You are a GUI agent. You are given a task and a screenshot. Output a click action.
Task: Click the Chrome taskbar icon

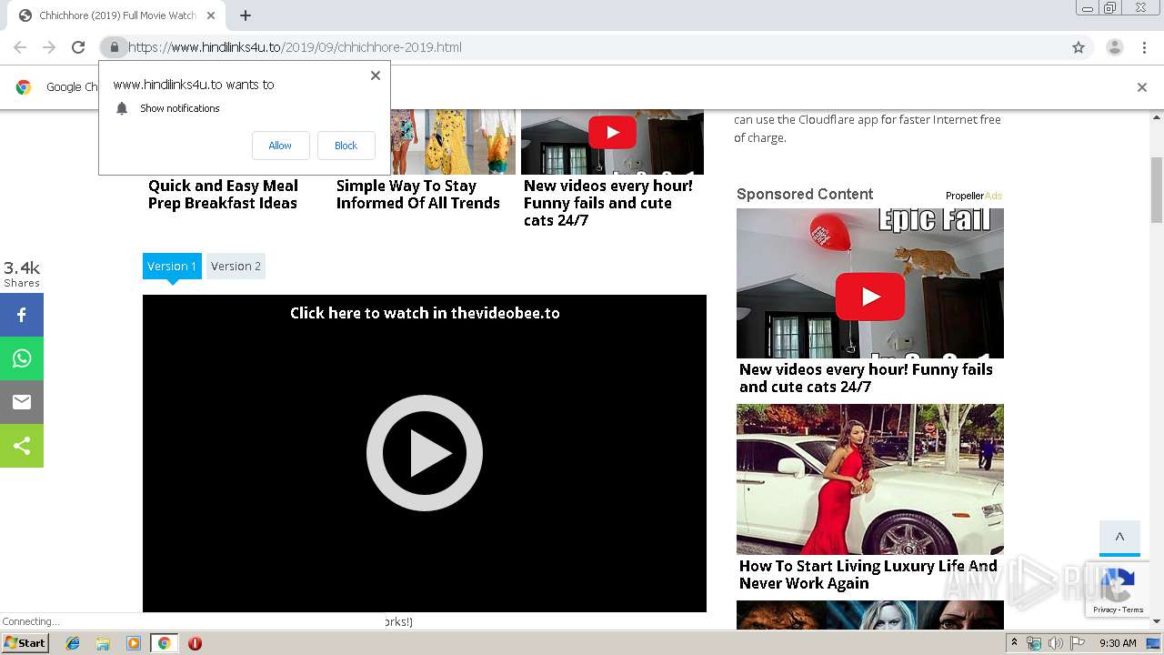164,643
